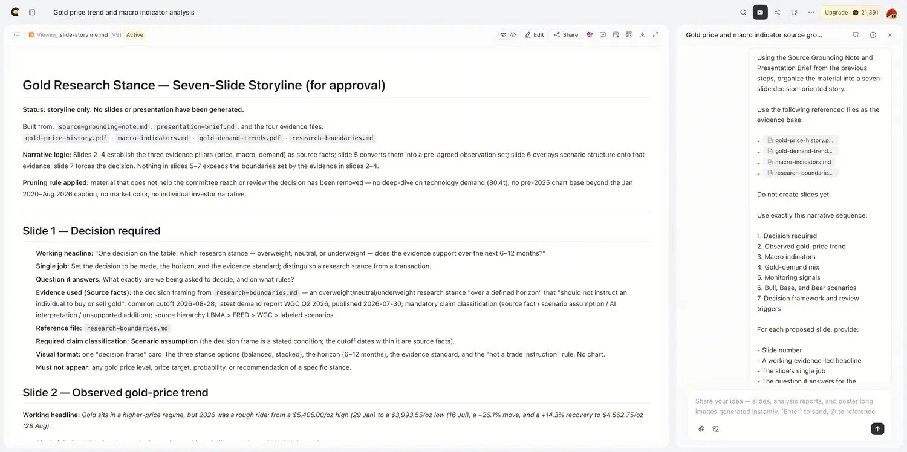
Task: Download the slide-storyline.md file
Action: (x=642, y=35)
